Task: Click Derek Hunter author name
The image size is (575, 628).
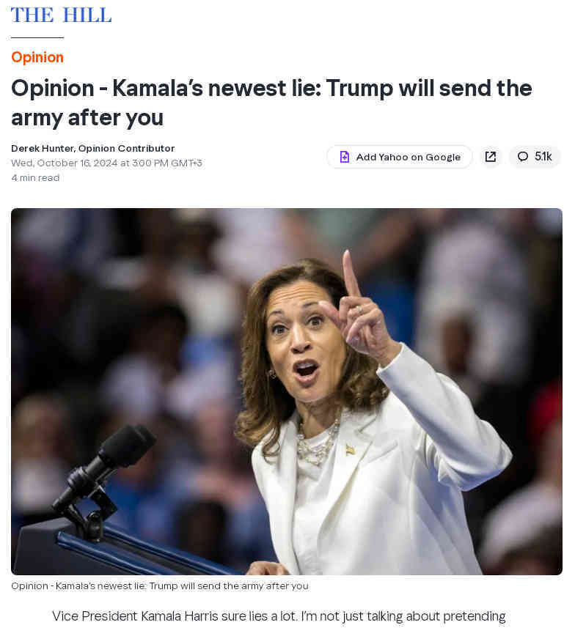Action: (43, 149)
